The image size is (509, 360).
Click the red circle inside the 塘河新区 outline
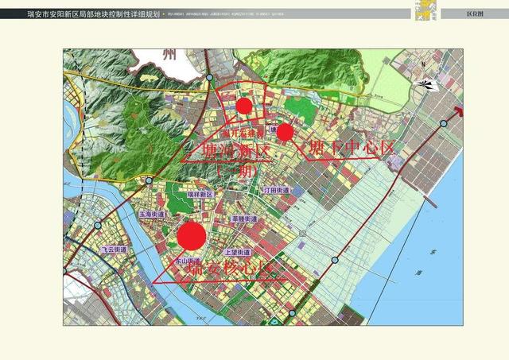[x=244, y=106]
